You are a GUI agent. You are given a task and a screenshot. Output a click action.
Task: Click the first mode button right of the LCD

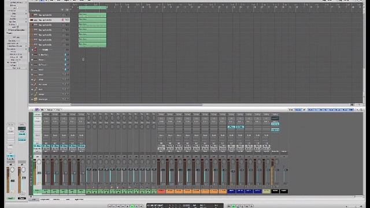[x=229, y=206]
